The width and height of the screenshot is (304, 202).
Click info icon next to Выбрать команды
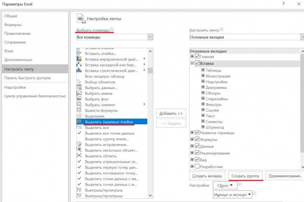[112, 29]
